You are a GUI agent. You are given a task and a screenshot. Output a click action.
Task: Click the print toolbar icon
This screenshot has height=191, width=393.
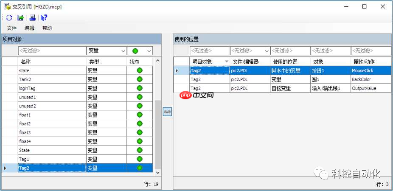[32, 17]
